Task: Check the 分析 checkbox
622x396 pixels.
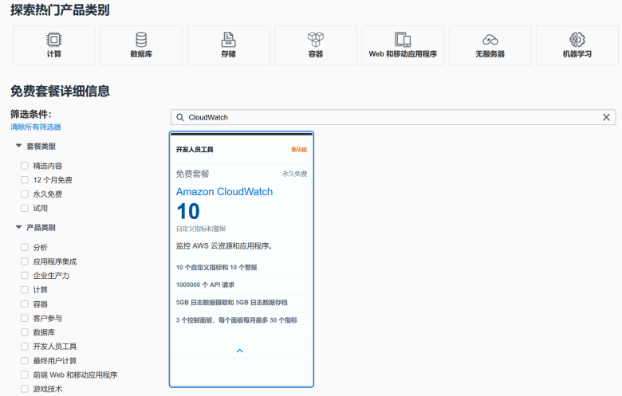Action: pyautogui.click(x=25, y=247)
